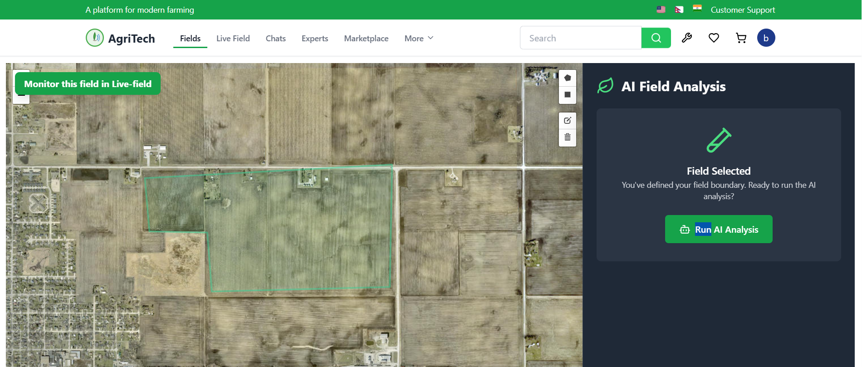Open the wishlist heart icon
This screenshot has width=862, height=367.
(714, 38)
